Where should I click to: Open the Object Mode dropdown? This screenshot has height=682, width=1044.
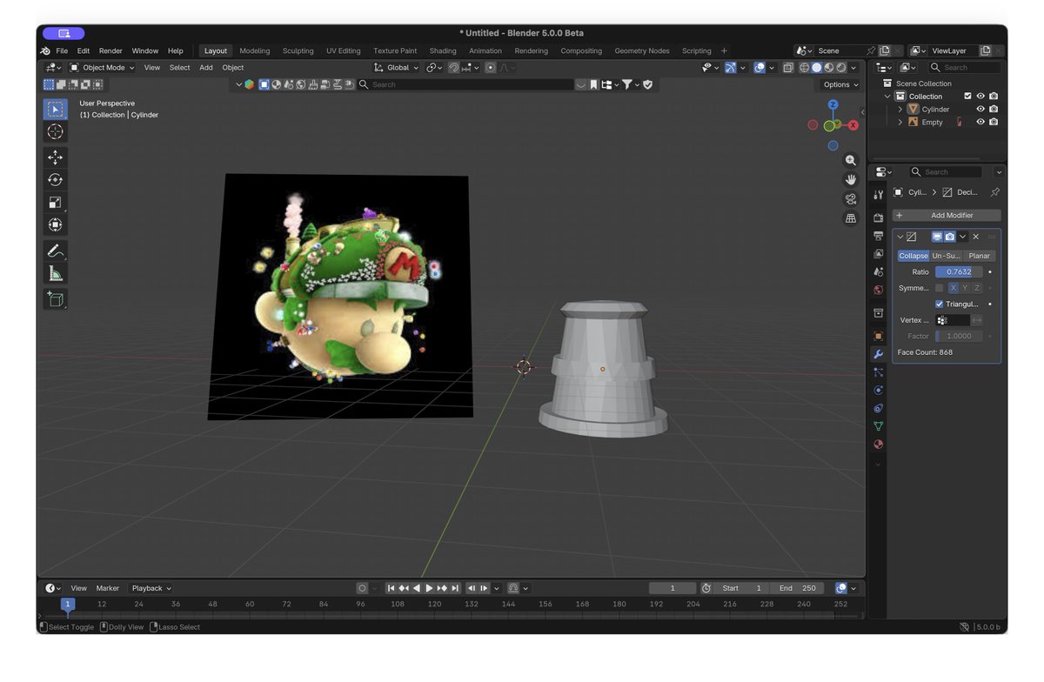[x=103, y=68]
